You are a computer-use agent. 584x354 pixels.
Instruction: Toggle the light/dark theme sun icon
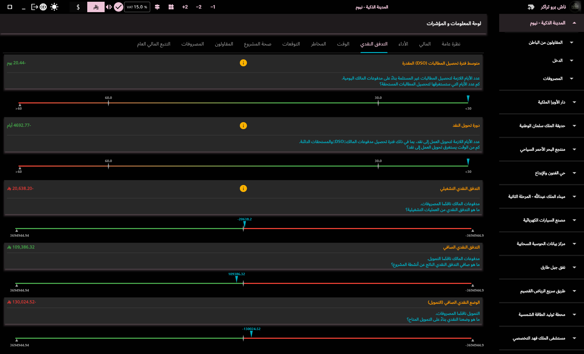54,7
